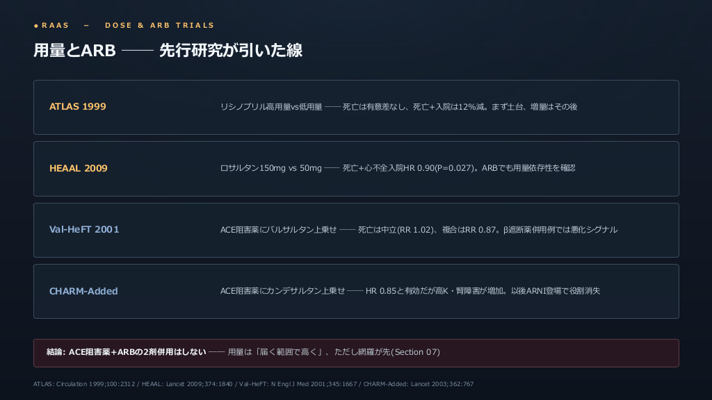Click the Val-HeFT N Engl J Med citation

298,384
